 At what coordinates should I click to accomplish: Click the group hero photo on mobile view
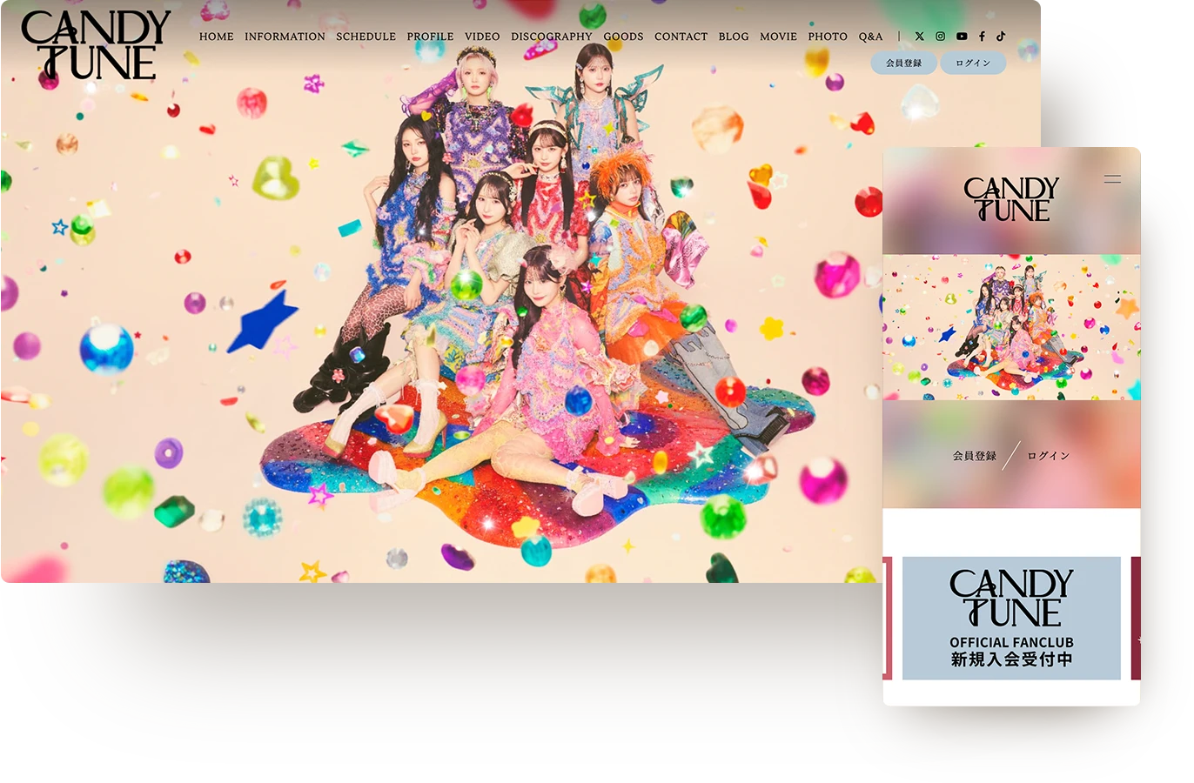[x=1011, y=327]
